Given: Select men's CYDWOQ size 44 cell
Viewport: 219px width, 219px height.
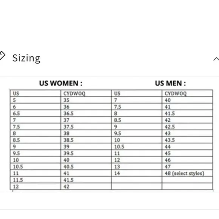Looking at the screenshot, I should click(x=187, y=147).
